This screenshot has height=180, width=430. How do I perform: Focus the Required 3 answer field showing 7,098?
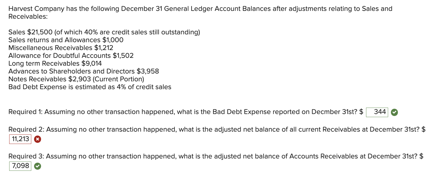pyautogui.click(x=20, y=166)
